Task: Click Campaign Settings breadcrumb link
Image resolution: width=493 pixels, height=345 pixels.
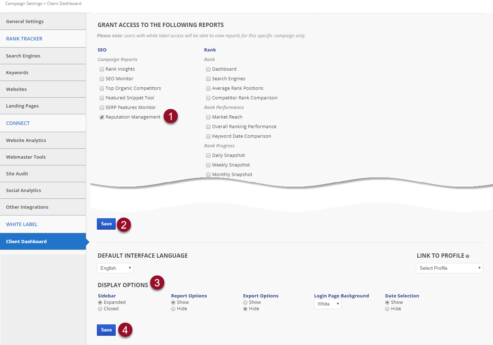Action: 23,4
